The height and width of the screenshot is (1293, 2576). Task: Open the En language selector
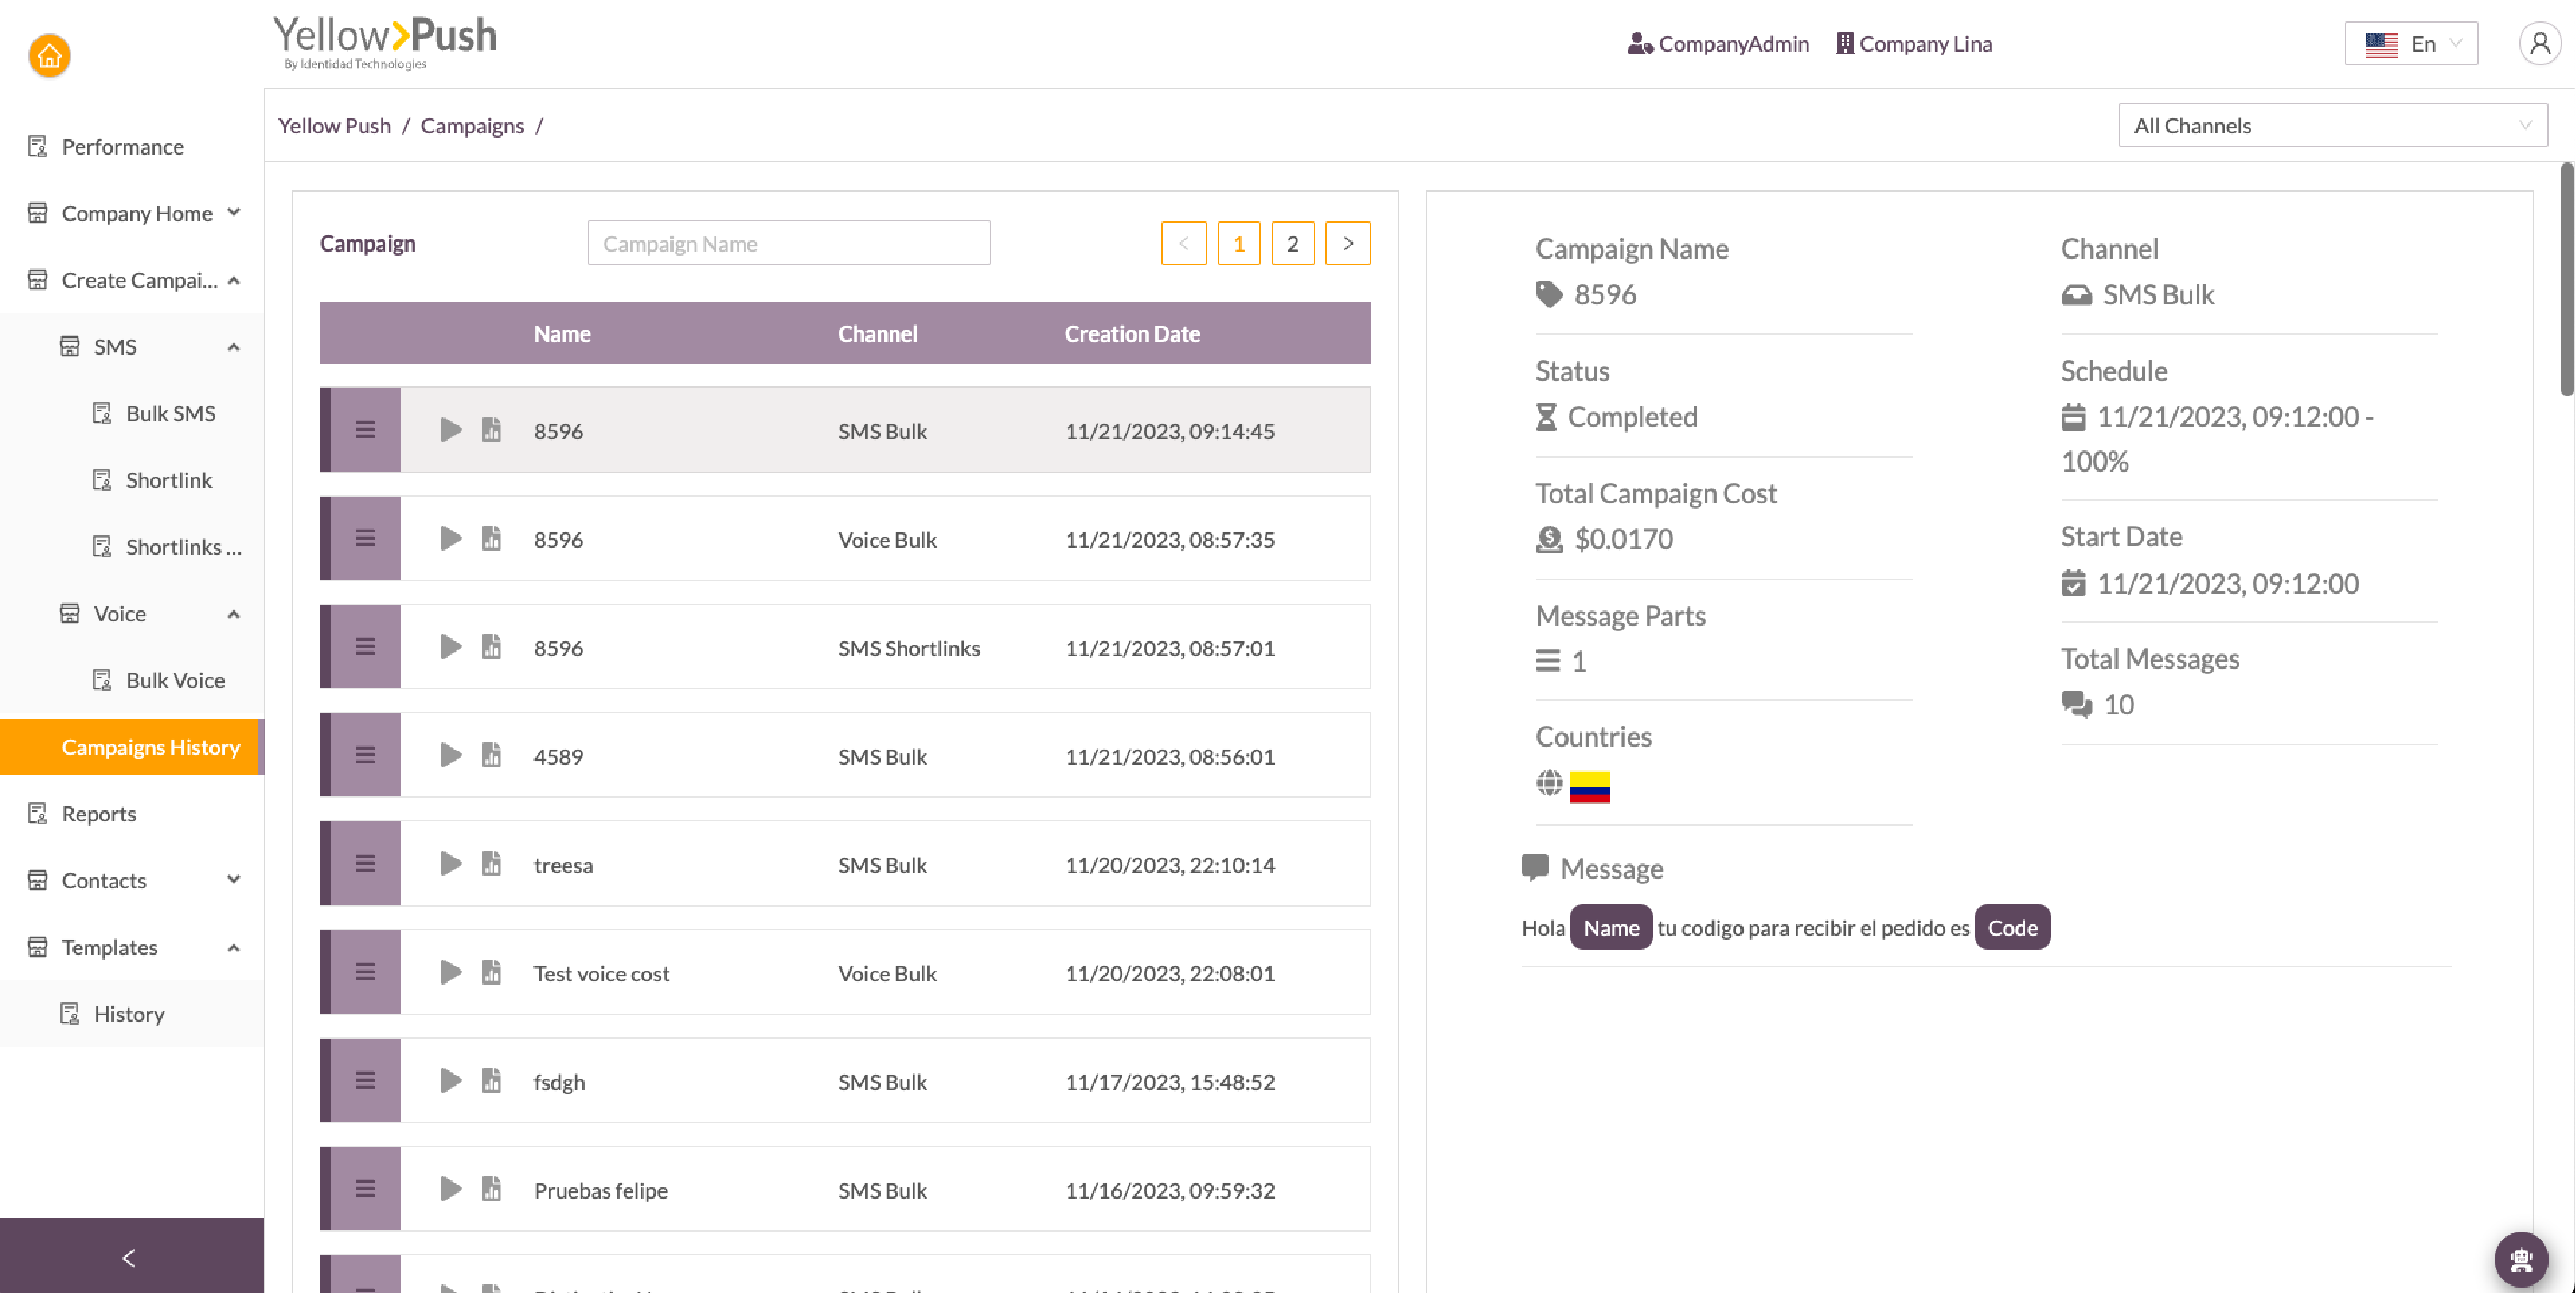point(2410,44)
